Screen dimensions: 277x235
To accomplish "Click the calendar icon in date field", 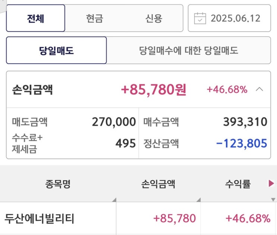I will (x=200, y=18).
